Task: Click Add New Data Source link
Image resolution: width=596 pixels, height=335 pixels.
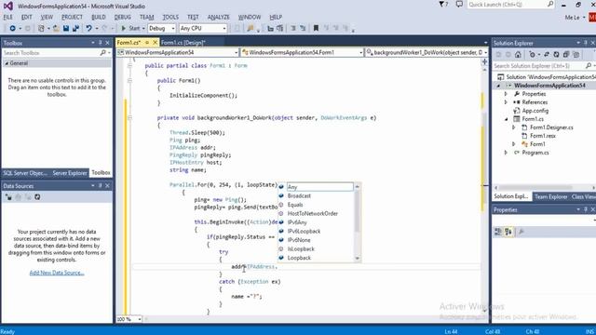Action: pos(57,273)
